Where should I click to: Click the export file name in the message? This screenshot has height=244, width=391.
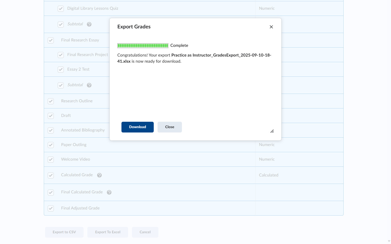[x=194, y=58]
